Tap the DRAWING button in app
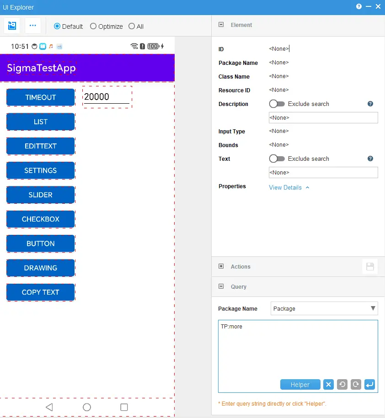This screenshot has height=418, width=385. (x=41, y=268)
